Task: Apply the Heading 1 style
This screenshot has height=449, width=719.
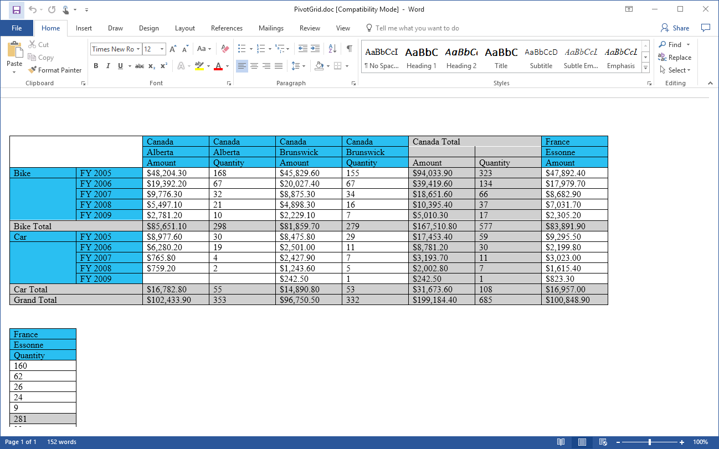Action: tap(422, 58)
